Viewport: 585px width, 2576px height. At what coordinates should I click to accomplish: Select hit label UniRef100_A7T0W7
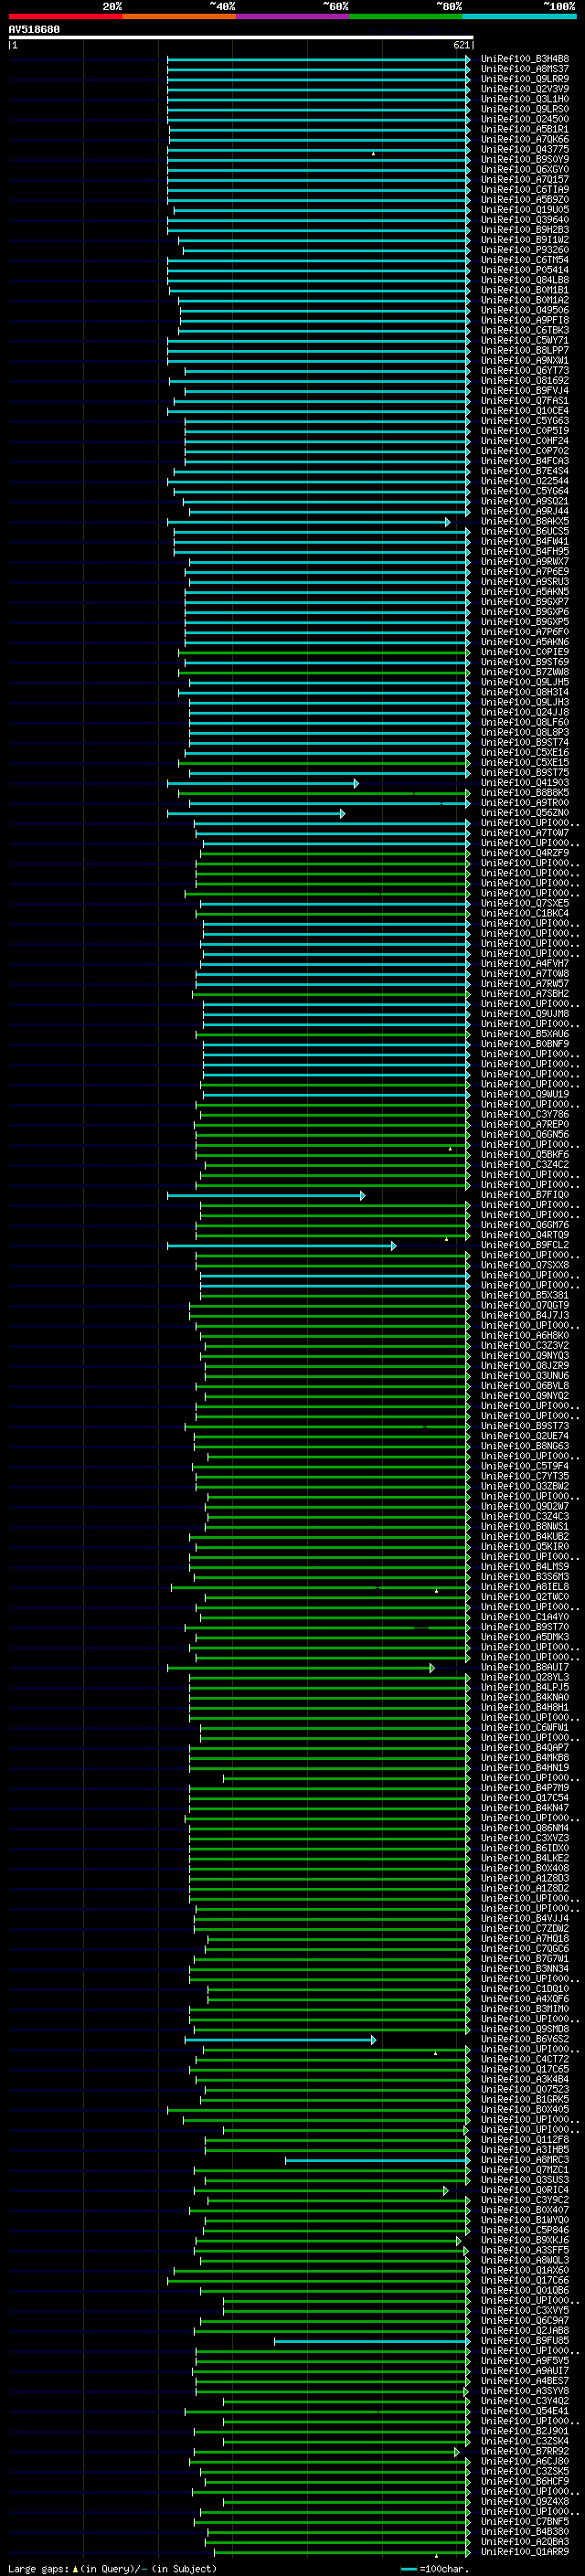coord(525,833)
